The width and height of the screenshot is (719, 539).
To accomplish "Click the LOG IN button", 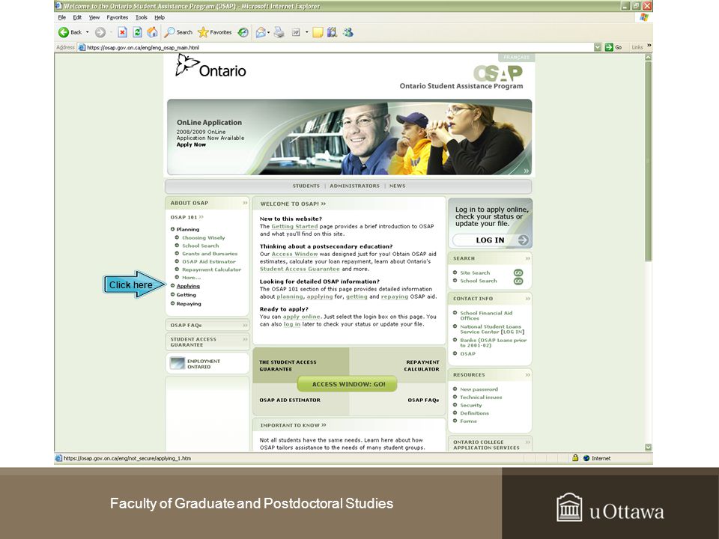I will pyautogui.click(x=491, y=240).
